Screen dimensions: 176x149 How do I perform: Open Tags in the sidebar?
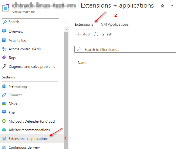pos(12,58)
